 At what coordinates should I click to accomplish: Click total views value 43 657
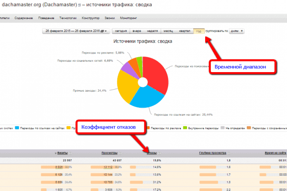(117, 160)
